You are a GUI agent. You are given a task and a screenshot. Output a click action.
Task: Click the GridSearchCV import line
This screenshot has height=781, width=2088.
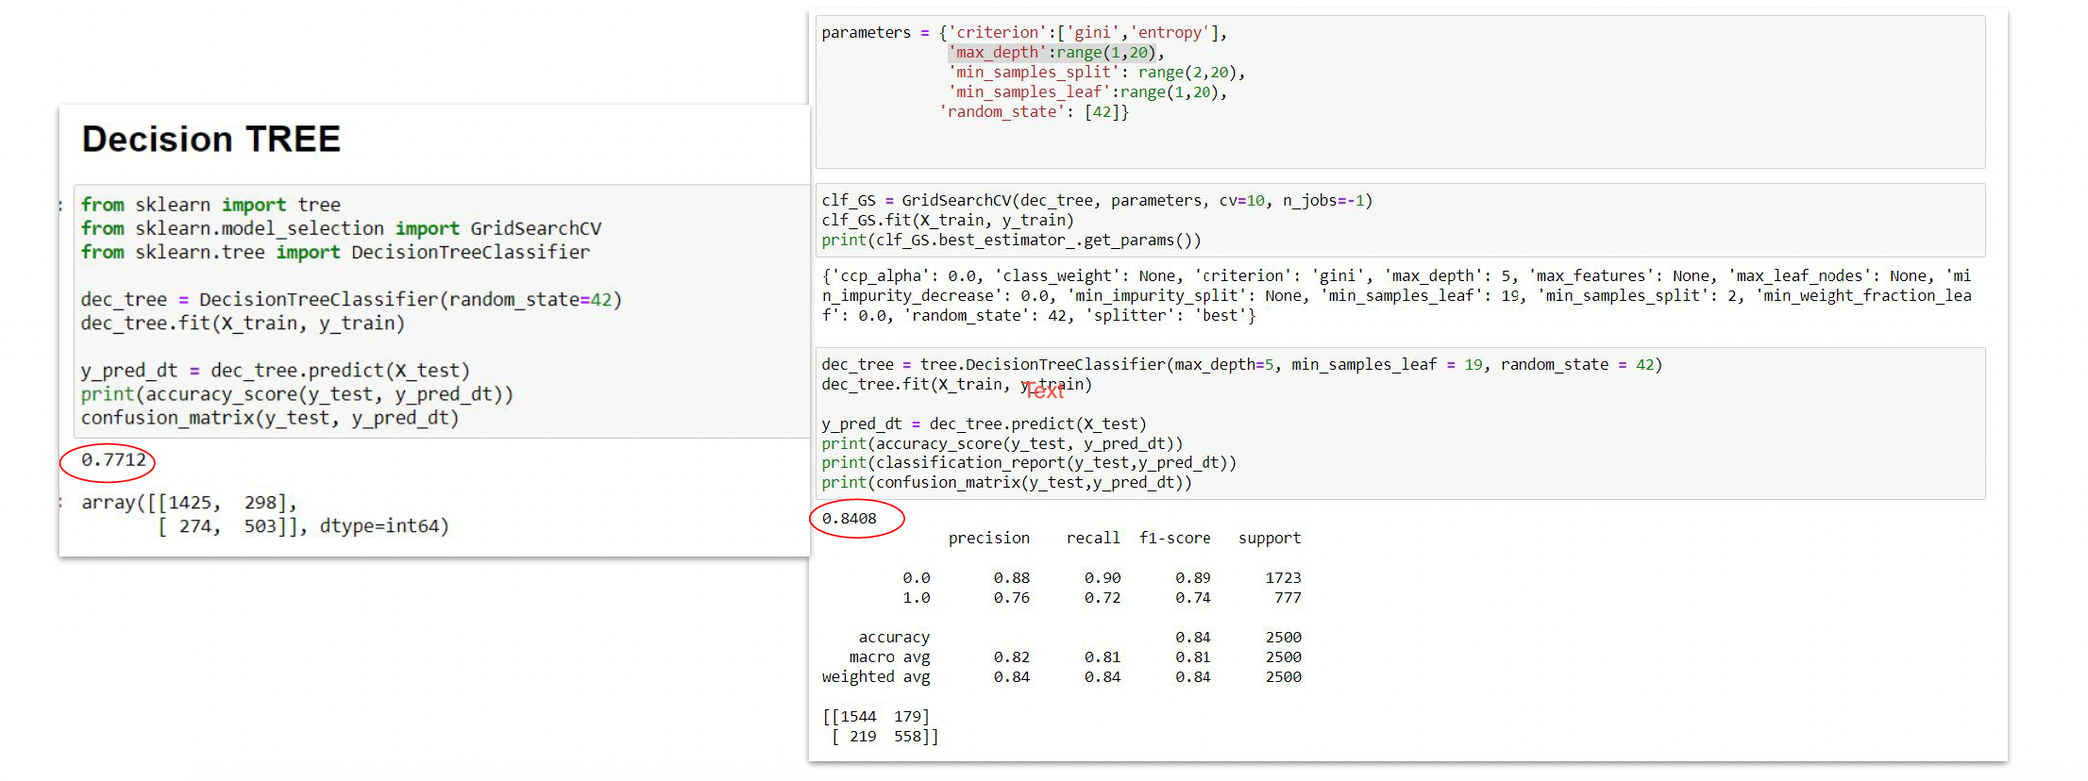pyautogui.click(x=341, y=228)
